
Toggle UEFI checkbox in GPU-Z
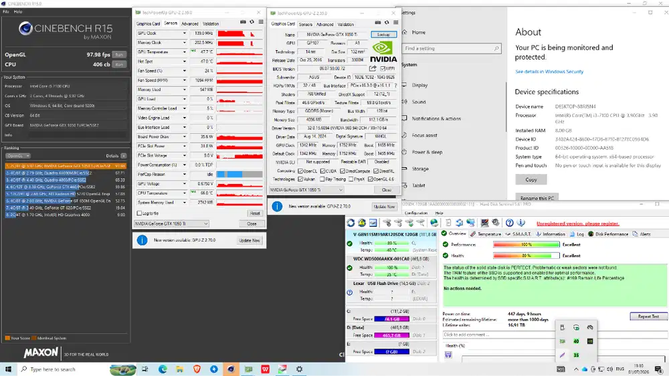point(383,69)
